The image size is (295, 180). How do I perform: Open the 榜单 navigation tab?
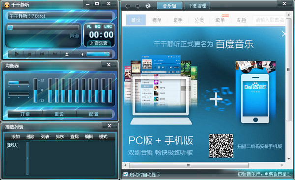[157, 20]
